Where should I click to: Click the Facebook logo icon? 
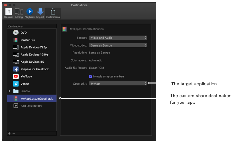(16, 69)
